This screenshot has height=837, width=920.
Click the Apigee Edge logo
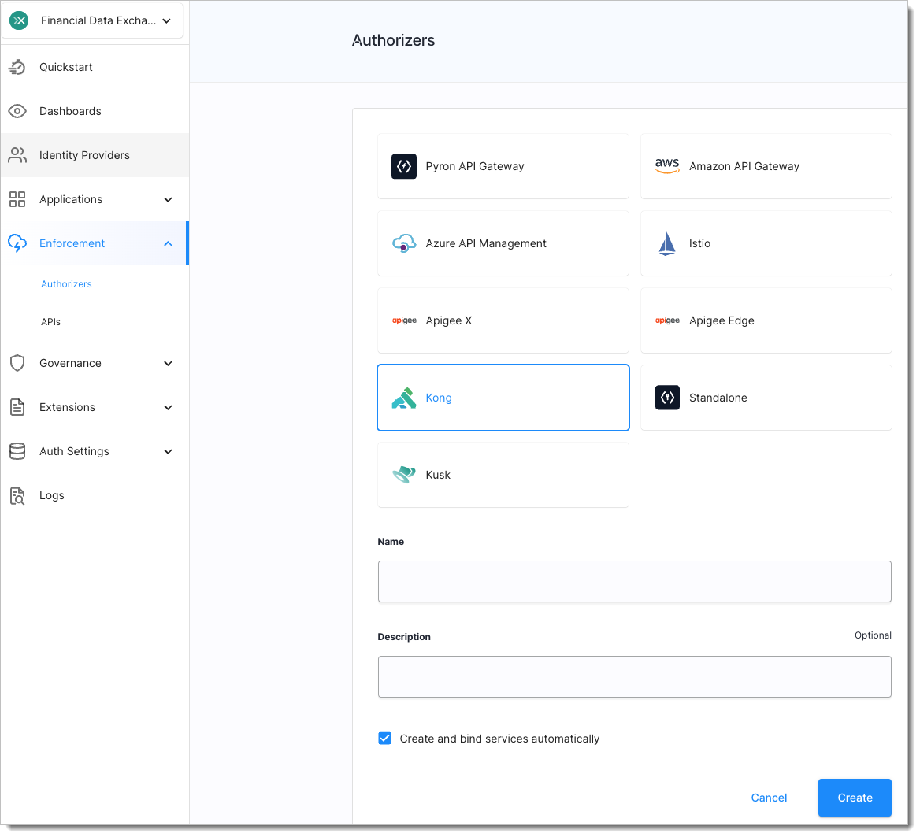click(667, 320)
